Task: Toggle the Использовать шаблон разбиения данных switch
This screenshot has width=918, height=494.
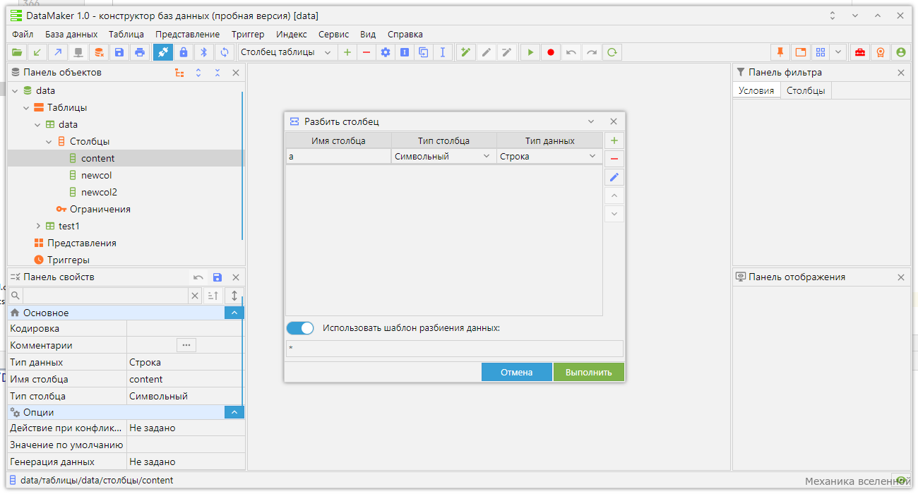Action: (300, 328)
